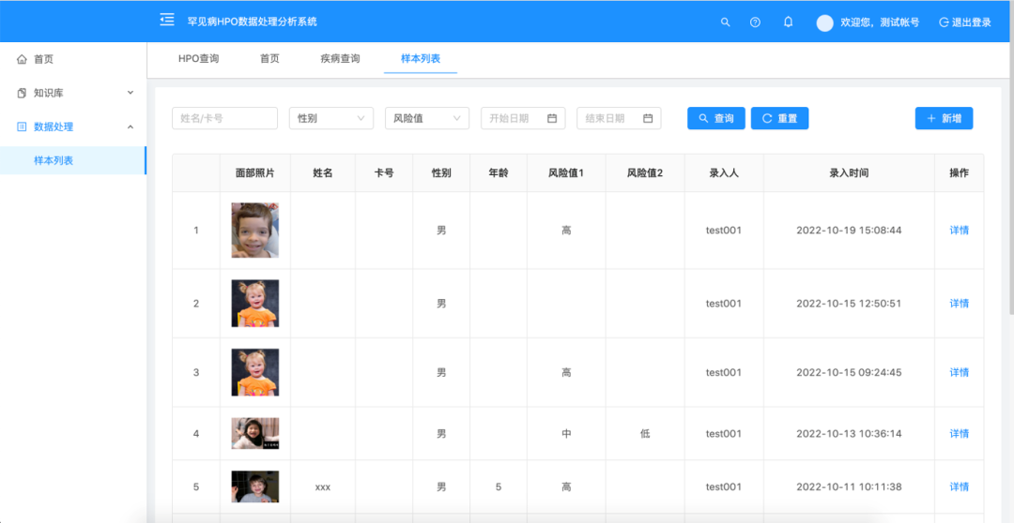Open 详情 for row 4

(x=959, y=433)
